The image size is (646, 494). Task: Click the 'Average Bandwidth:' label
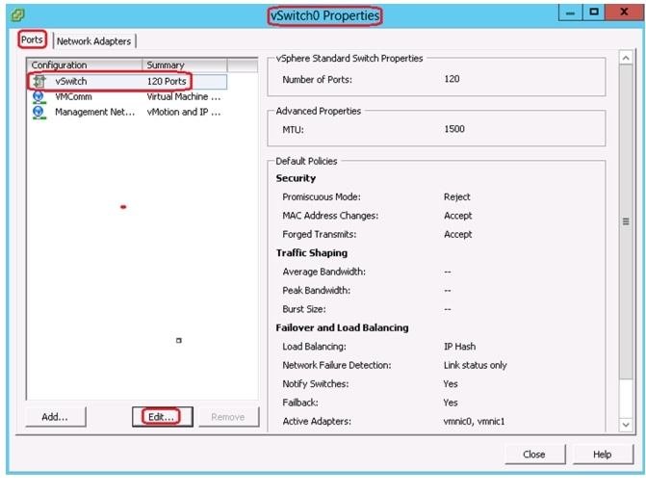point(324,272)
